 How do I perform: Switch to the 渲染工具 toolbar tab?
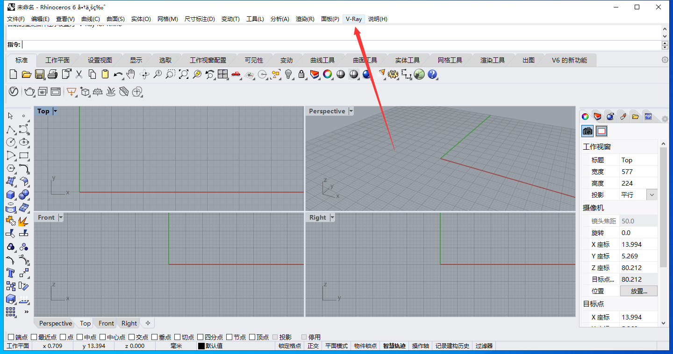(493, 60)
